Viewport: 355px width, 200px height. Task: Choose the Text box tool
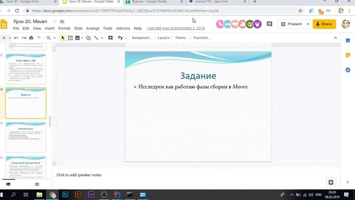pyautogui.click(x=70, y=38)
